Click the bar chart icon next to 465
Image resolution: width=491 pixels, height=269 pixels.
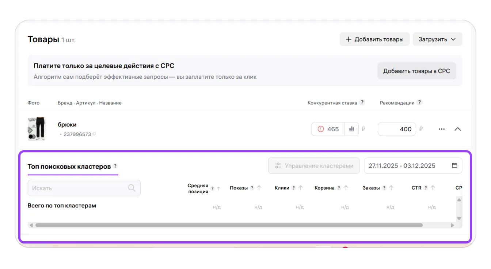coord(351,129)
